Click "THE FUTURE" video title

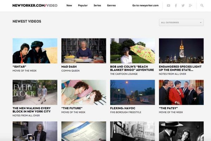(x=72, y=108)
